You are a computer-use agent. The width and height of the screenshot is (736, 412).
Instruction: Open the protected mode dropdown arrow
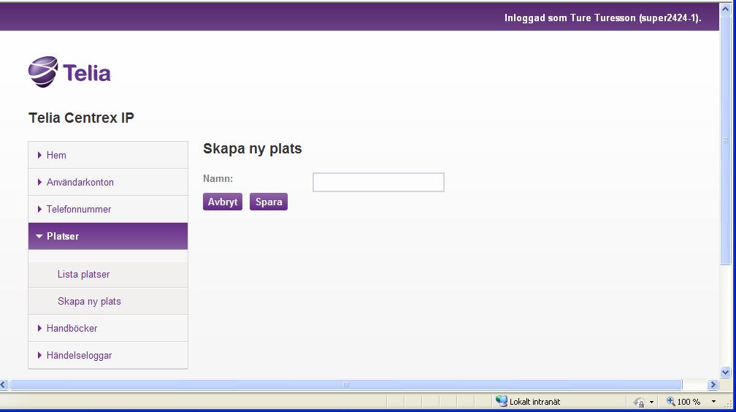(651, 402)
